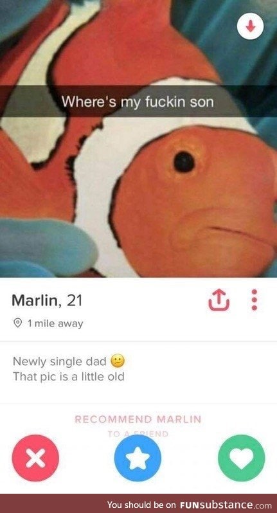
Task: Select the That pic is a little old line
Action: [x=68, y=377]
